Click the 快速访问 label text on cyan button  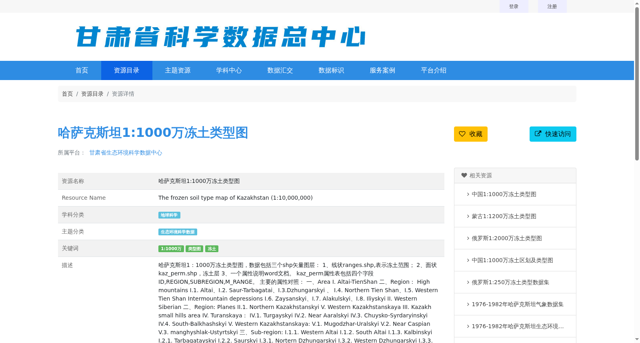558,134
